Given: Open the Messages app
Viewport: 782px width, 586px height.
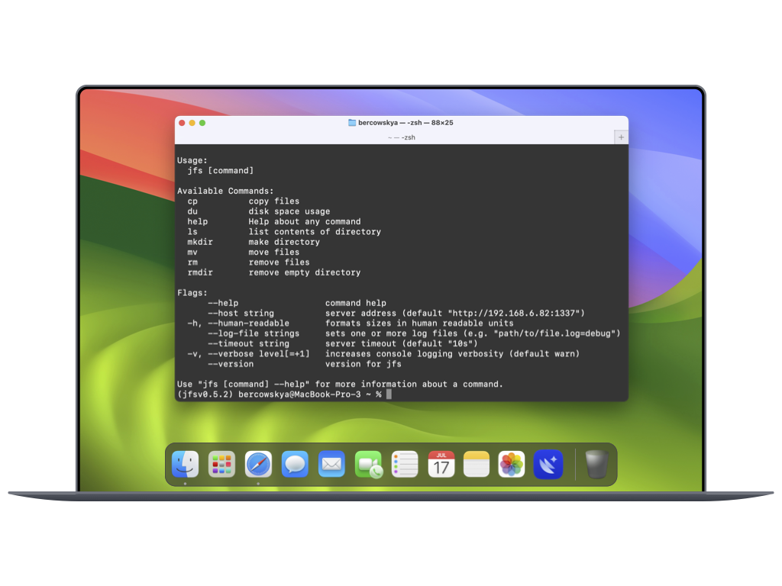Looking at the screenshot, I should [x=295, y=464].
